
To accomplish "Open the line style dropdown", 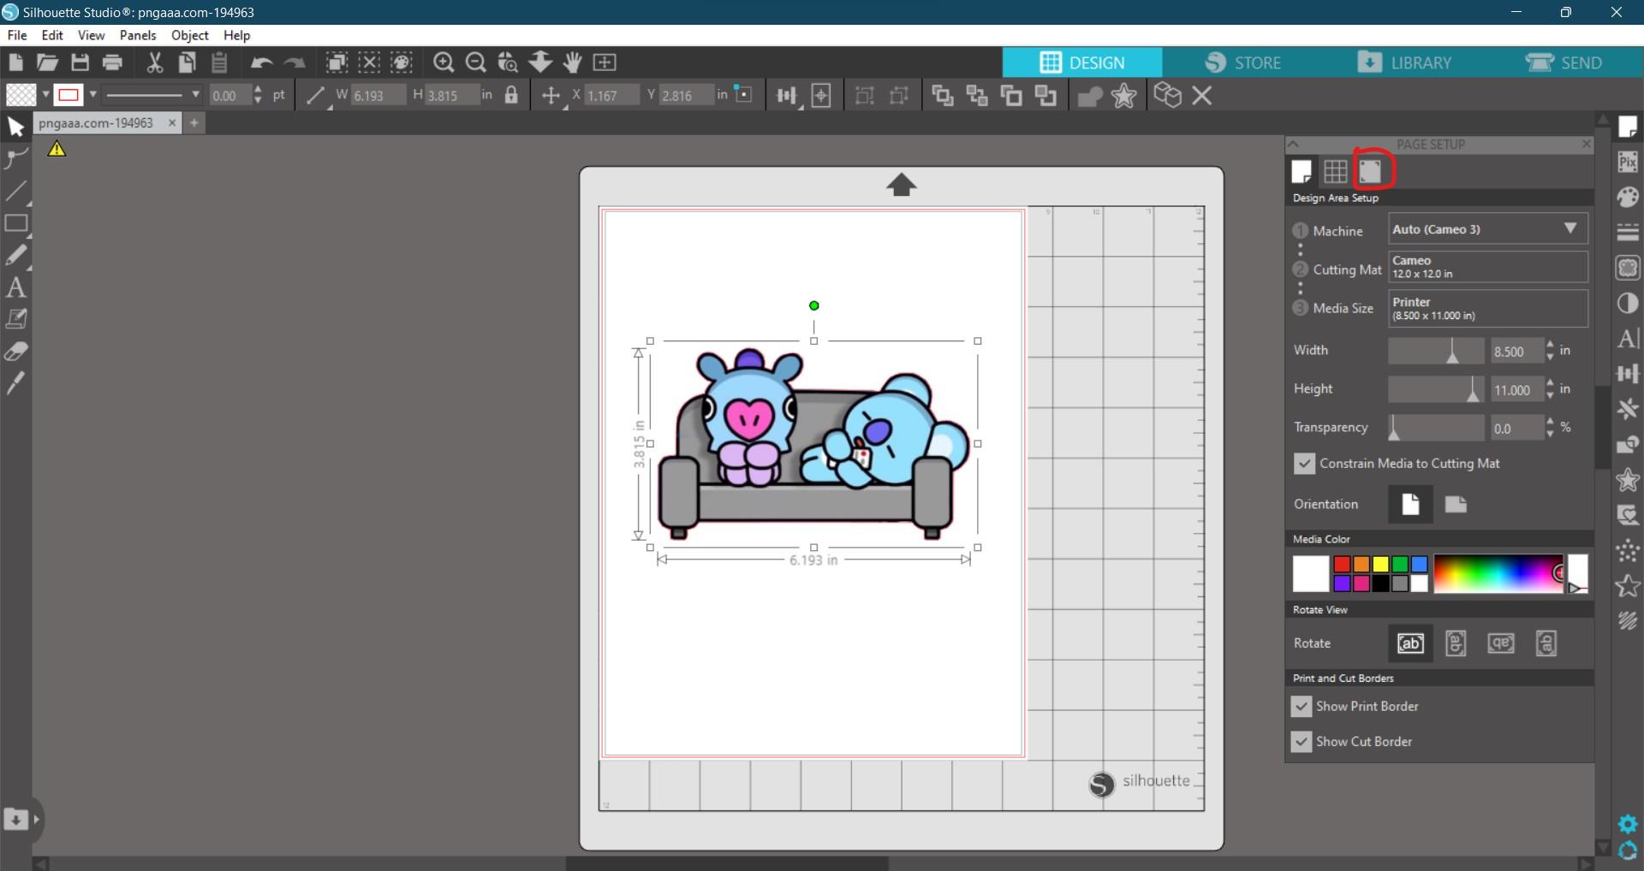I will click(153, 95).
